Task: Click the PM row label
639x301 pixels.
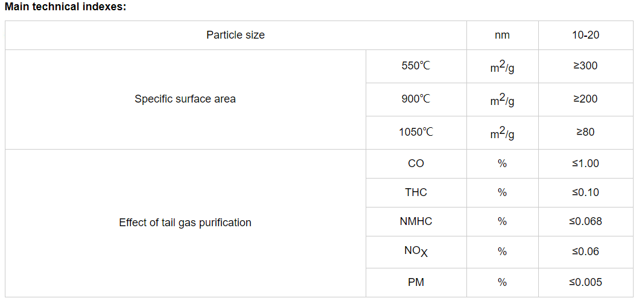Action: tap(416, 282)
